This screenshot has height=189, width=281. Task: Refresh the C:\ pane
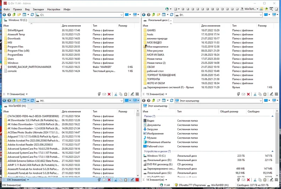pyautogui.click(x=32, y=15)
